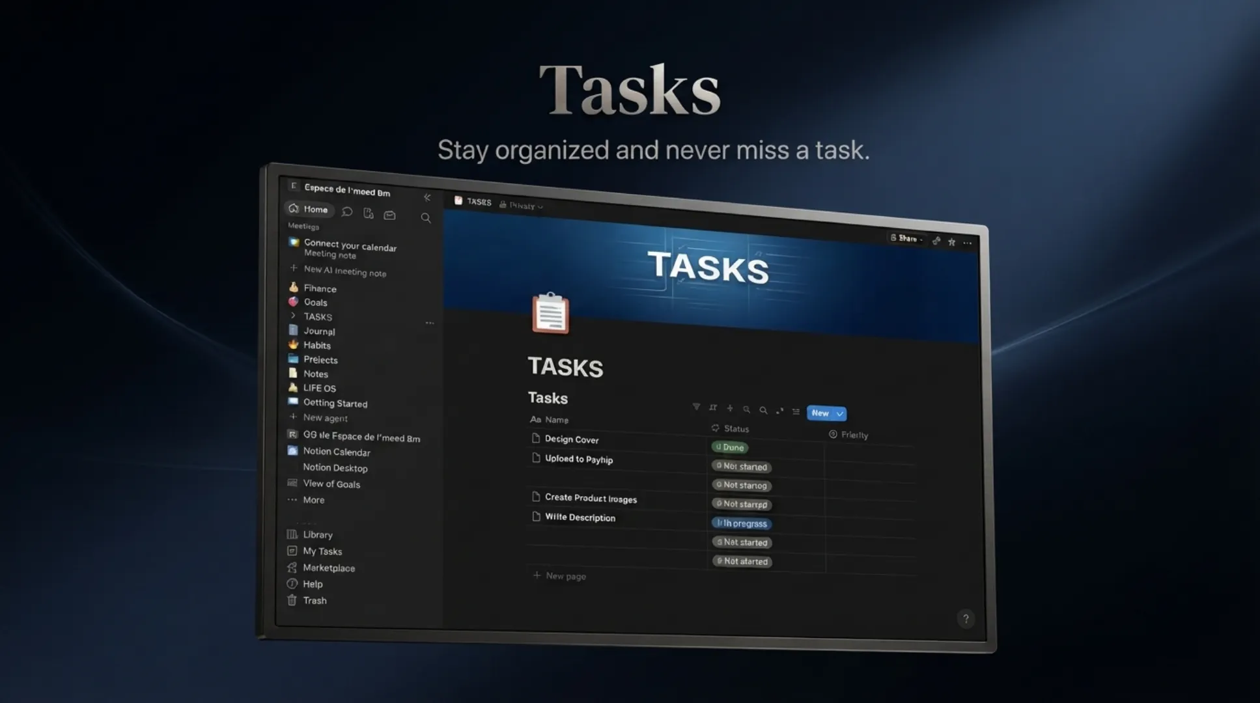Click the link icon next to Share
Screen dimensions: 1260x703
click(936, 241)
